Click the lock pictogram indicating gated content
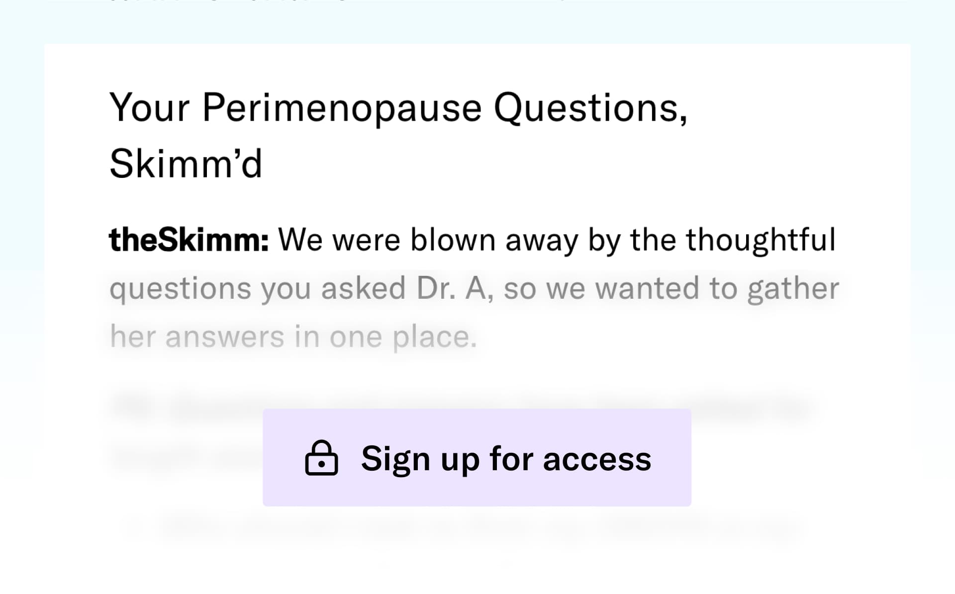The height and width of the screenshot is (594, 955). [x=322, y=460]
